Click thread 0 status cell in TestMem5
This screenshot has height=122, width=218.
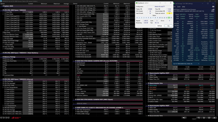[137, 18]
